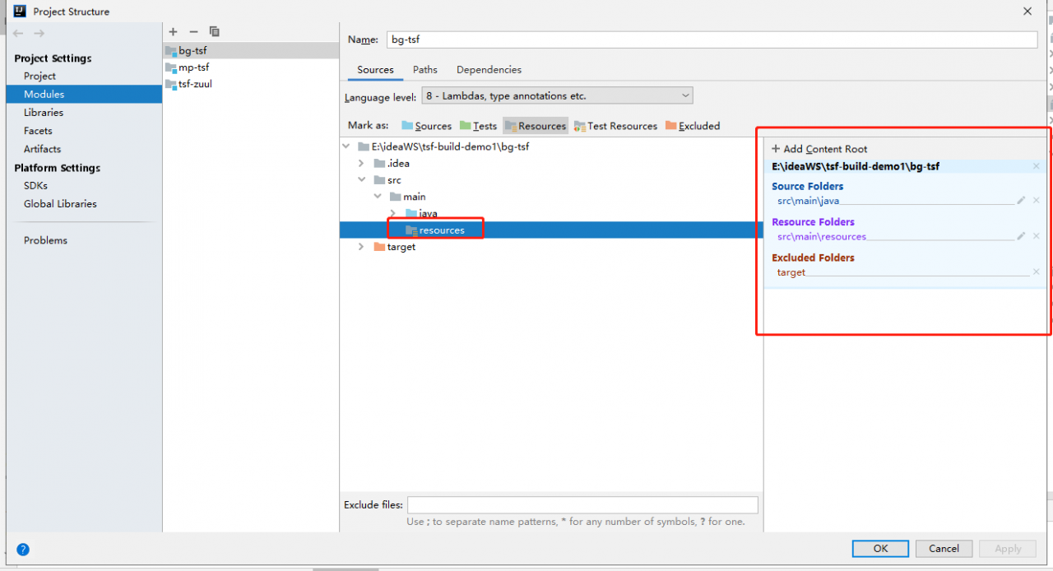The height and width of the screenshot is (571, 1053).
Task: Open the Problems section
Action: click(45, 240)
